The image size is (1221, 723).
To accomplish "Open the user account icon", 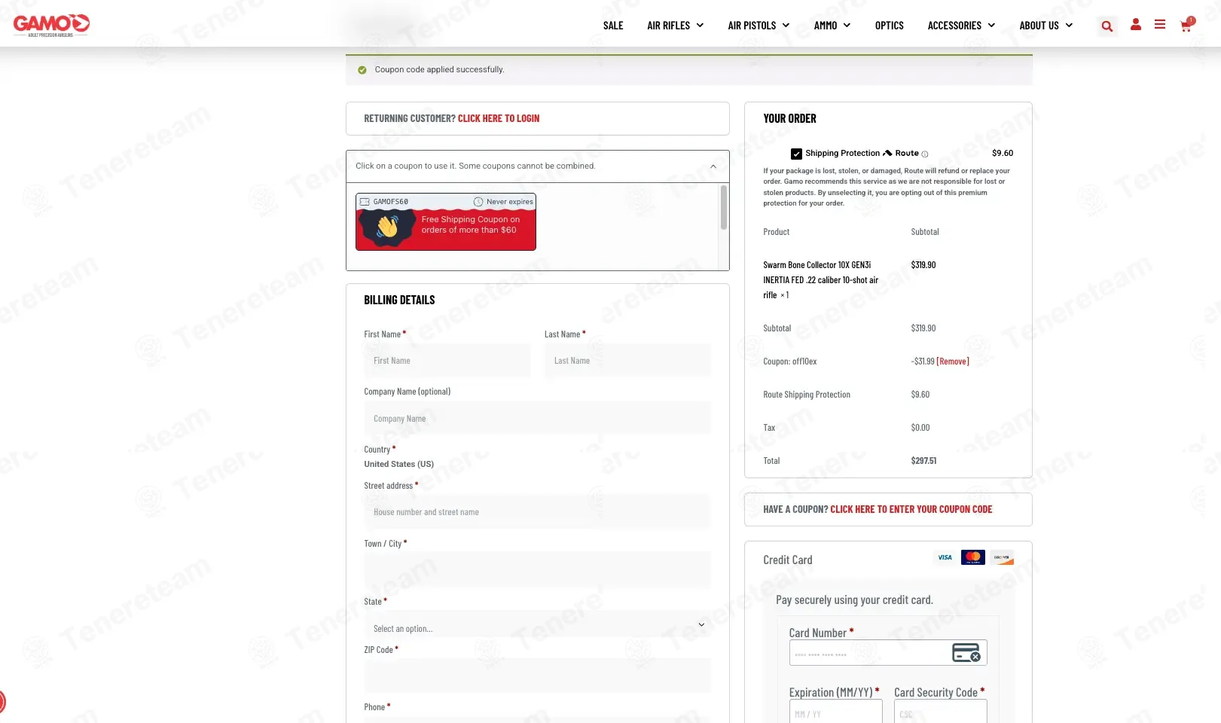I will point(1136,25).
